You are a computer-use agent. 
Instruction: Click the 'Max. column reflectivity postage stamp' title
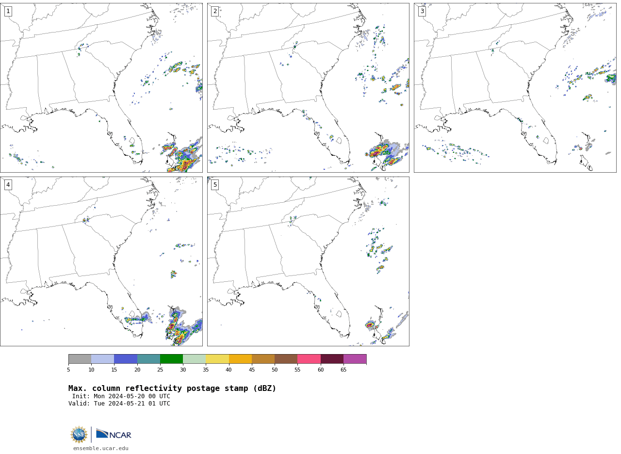pos(172,389)
